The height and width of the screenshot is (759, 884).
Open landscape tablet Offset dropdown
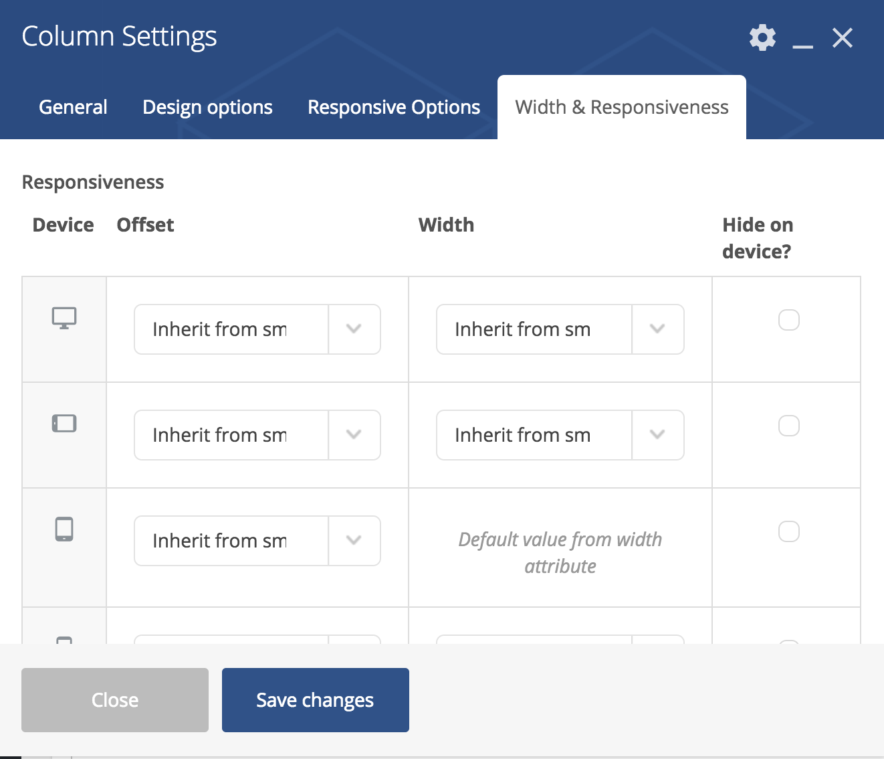(257, 435)
